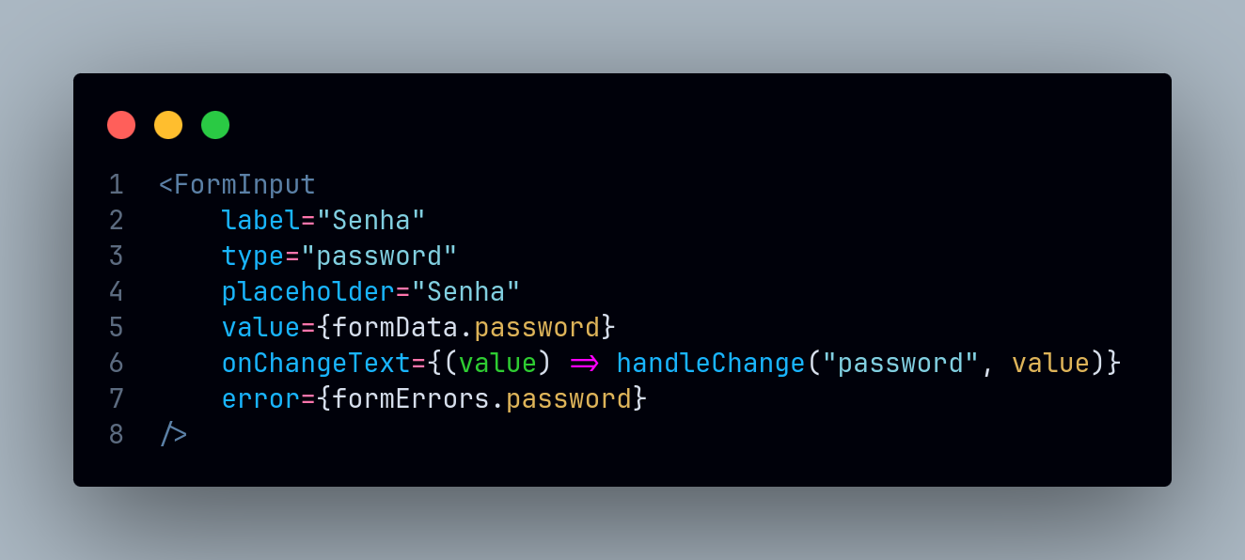
Task: Click the yellow value argument at line end
Action: (x=1050, y=363)
